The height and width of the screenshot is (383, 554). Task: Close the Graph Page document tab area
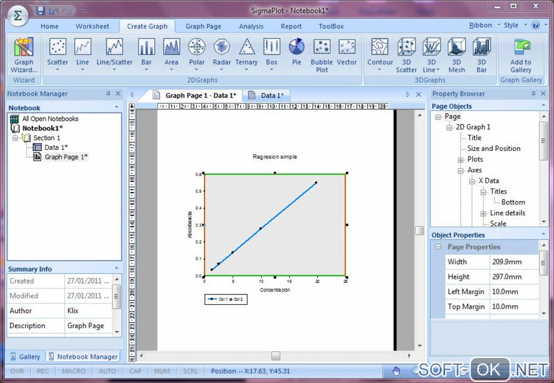[419, 95]
